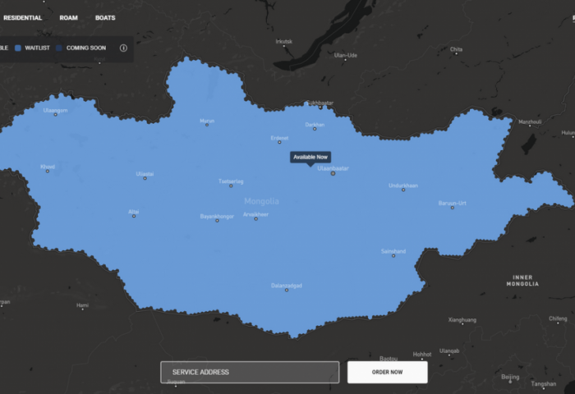Select the Erdenet city marker
575x394 pixels.
tap(279, 142)
